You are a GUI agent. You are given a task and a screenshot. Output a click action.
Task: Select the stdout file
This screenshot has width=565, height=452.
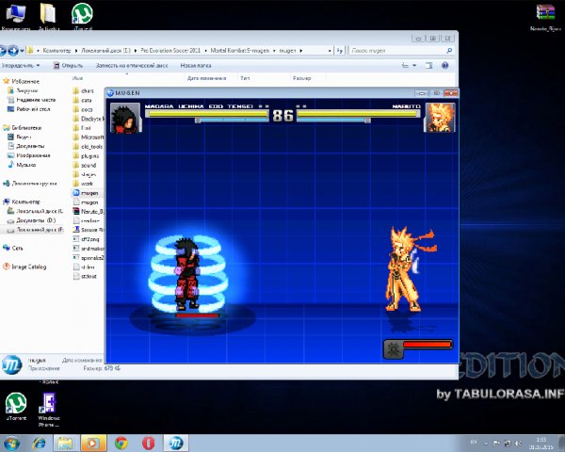(89, 277)
